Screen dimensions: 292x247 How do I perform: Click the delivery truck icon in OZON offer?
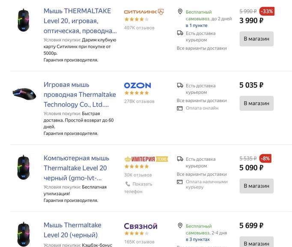(180, 86)
